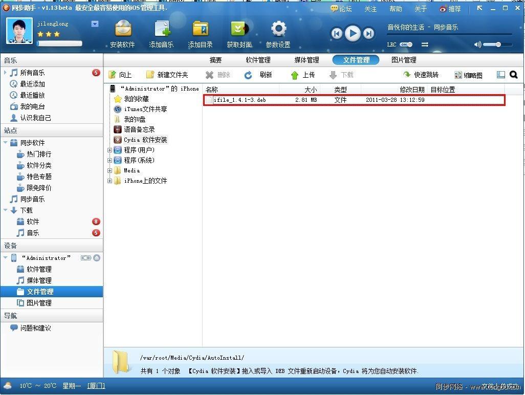This screenshot has height=395, width=525.
Task: Switch to the 媒体管理 tab
Action: (307, 60)
